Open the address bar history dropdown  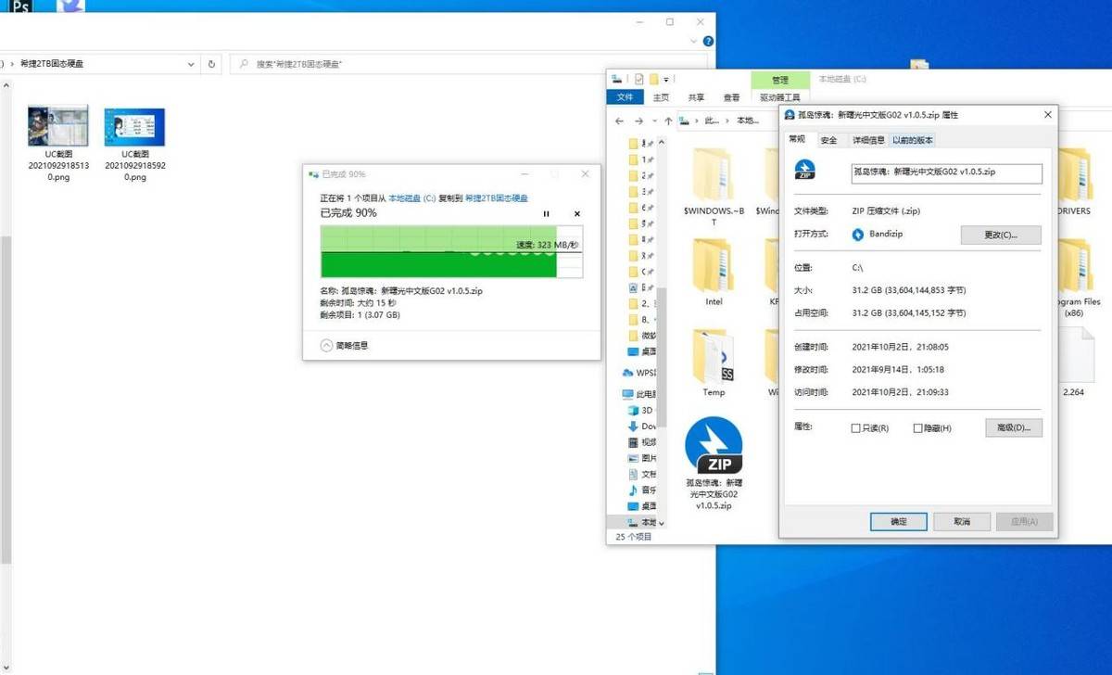point(191,64)
